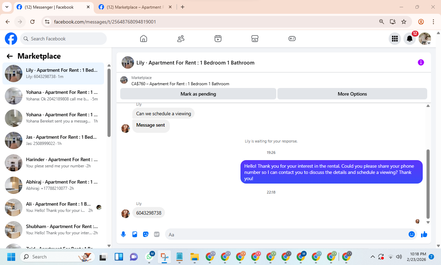Open Shubham conversation in the list
This screenshot has height=265, width=441.
[53, 230]
